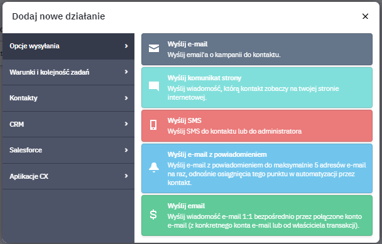The image size is (382, 244).
Task: Open the Kontakty category
Action: 68,98
